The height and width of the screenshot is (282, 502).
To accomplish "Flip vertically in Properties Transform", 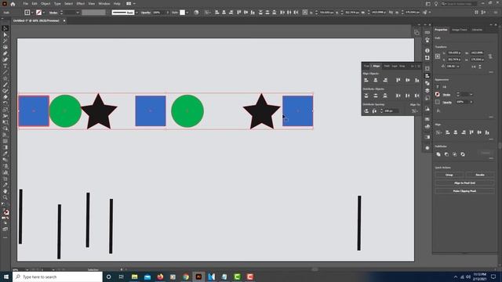I will (480, 67).
